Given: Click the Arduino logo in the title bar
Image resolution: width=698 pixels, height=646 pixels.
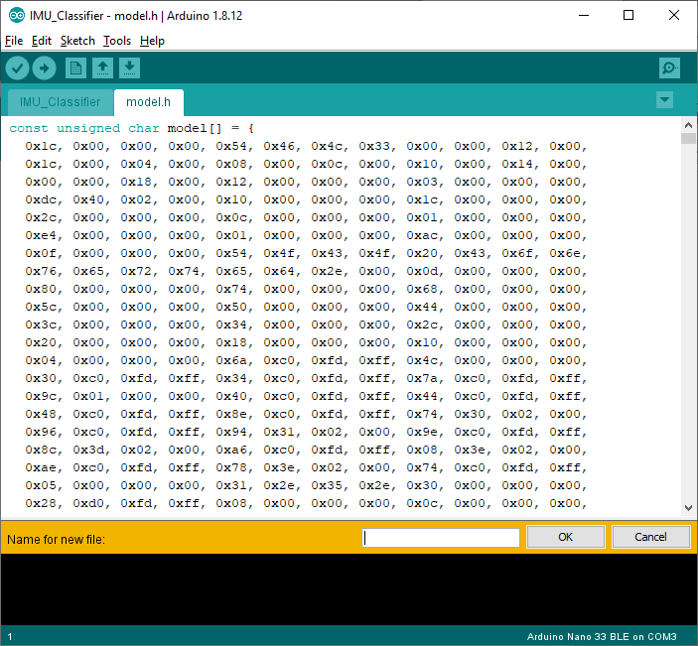Looking at the screenshot, I should pyautogui.click(x=17, y=16).
